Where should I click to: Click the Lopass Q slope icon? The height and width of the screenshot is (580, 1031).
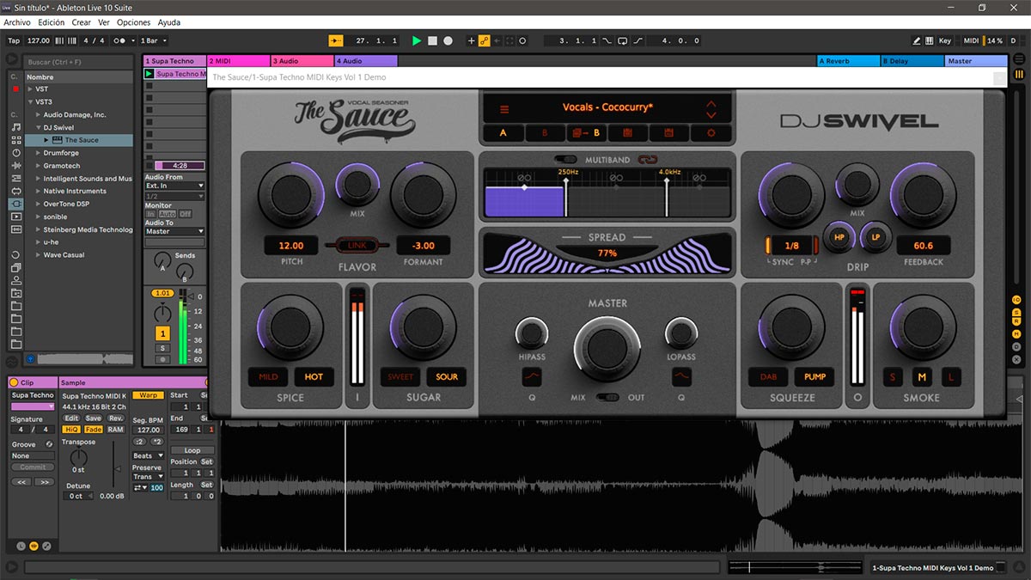(681, 376)
